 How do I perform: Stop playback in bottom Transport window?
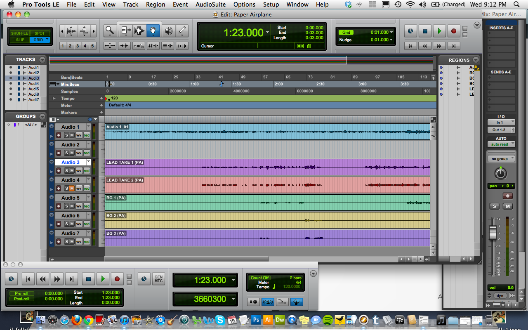click(x=88, y=279)
